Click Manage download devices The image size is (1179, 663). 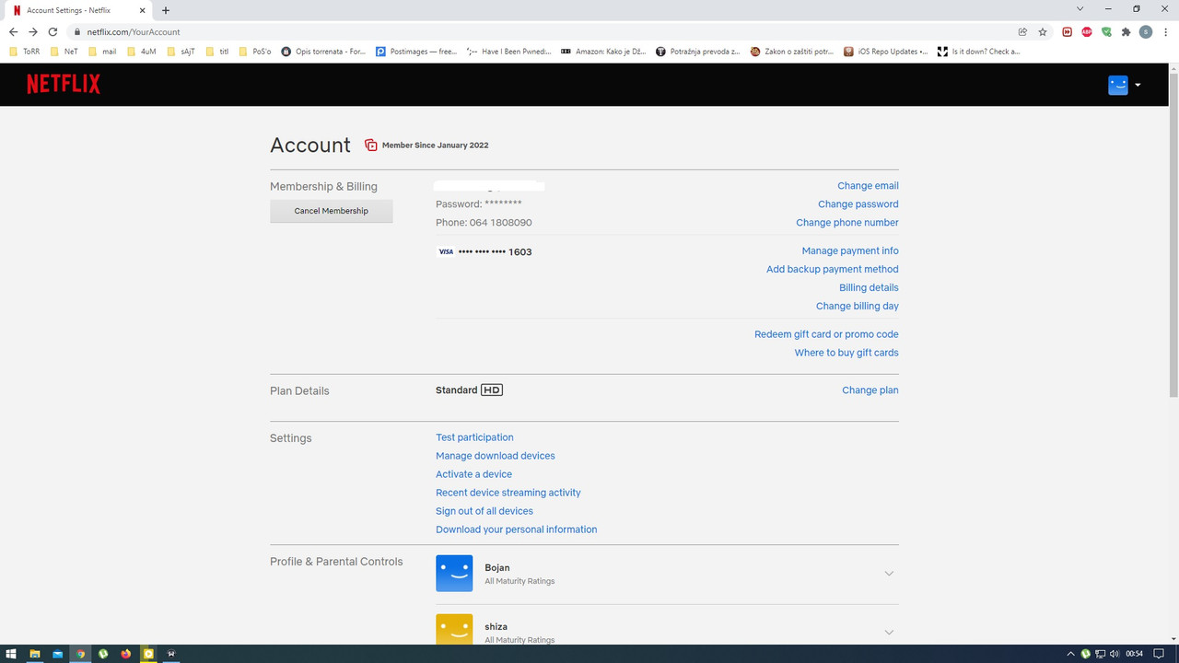(496, 456)
